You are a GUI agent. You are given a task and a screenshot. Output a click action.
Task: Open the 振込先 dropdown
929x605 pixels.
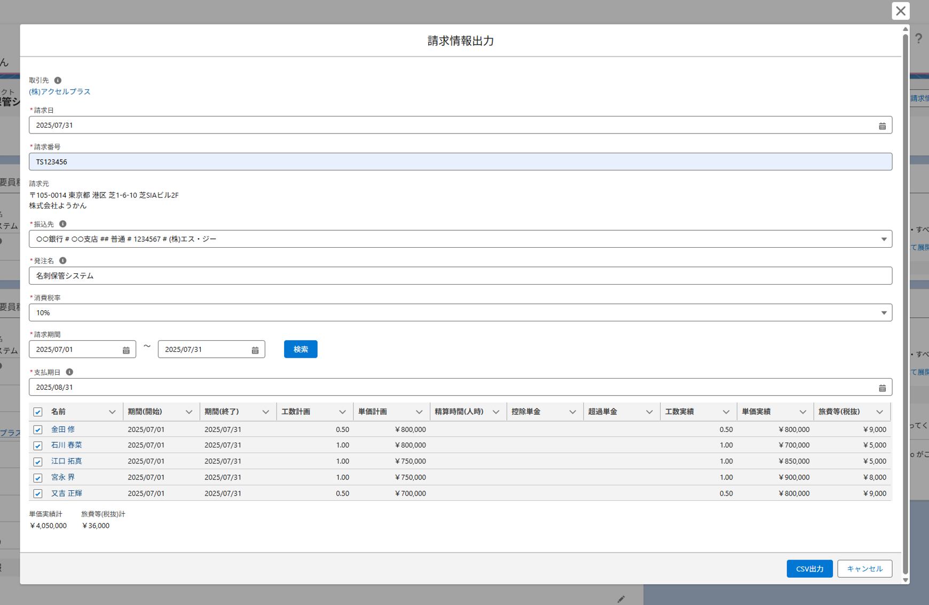(460, 239)
